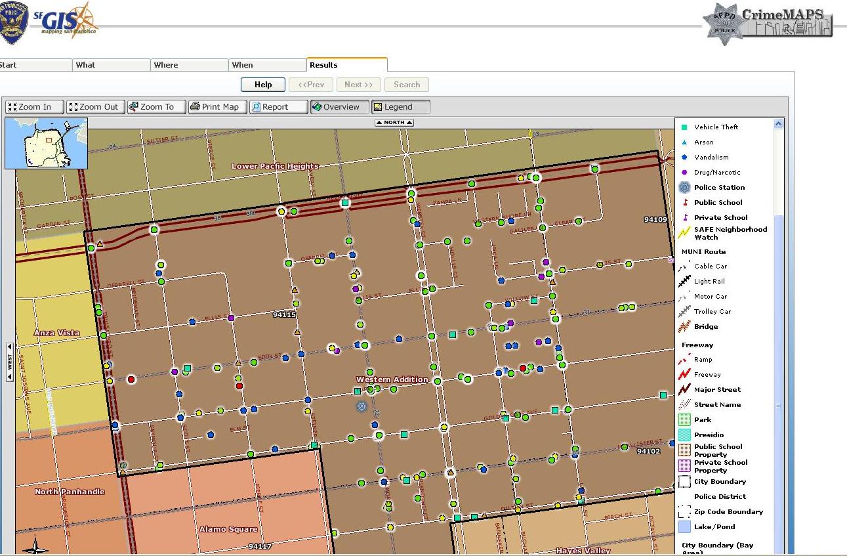The image size is (847, 556).
Task: Click the Police Station legend badge icon
Action: click(684, 188)
